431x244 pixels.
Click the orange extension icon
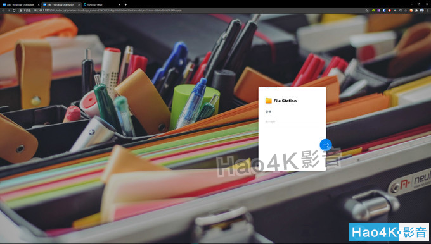[411, 10]
